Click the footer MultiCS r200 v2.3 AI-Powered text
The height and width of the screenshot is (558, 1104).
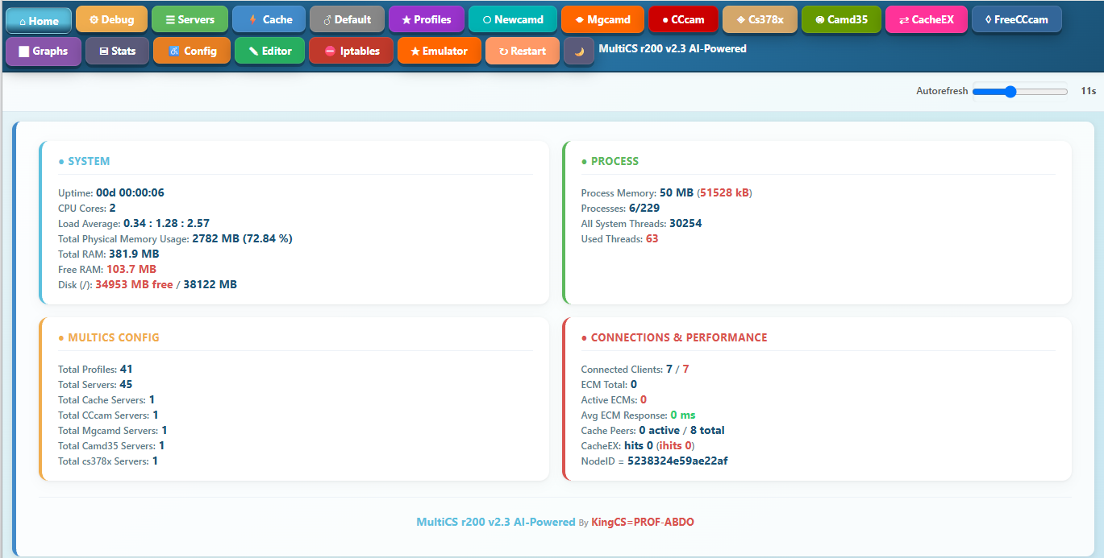point(496,522)
